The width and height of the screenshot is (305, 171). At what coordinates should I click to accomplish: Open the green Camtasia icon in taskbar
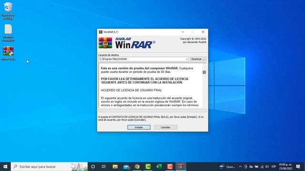[148, 167]
